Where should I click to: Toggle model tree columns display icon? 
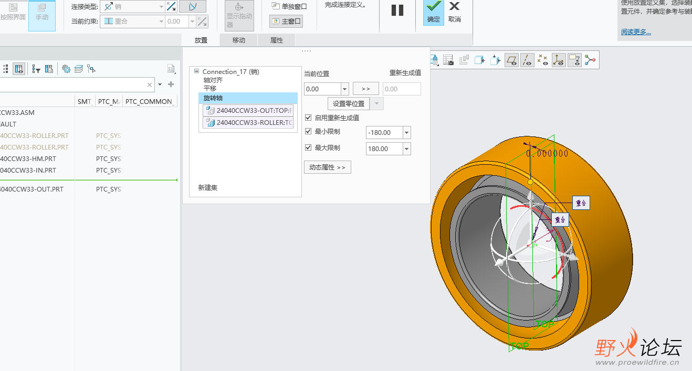pyautogui.click(x=19, y=69)
